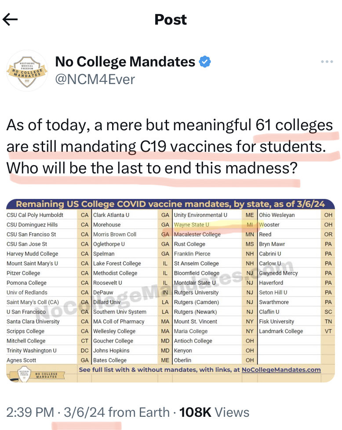
Task: Tap the "from Earth" location text
Action: (x=139, y=412)
